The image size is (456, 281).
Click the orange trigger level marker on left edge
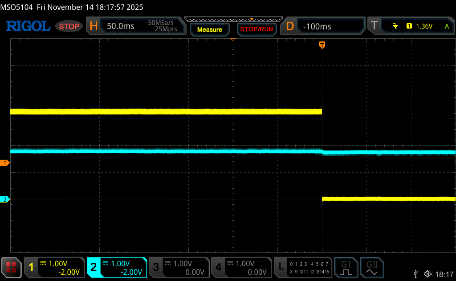pyautogui.click(x=5, y=163)
